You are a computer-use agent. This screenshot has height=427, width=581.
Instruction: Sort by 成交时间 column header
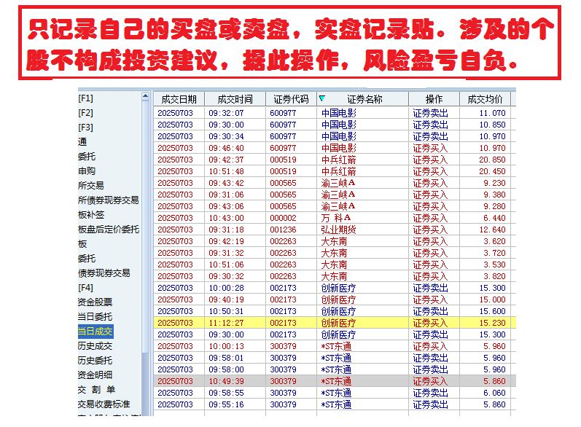[235, 99]
